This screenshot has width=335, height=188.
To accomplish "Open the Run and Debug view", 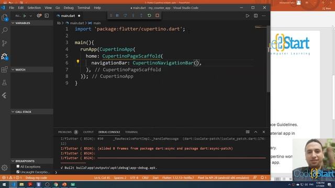I will [x=5, y=56].
